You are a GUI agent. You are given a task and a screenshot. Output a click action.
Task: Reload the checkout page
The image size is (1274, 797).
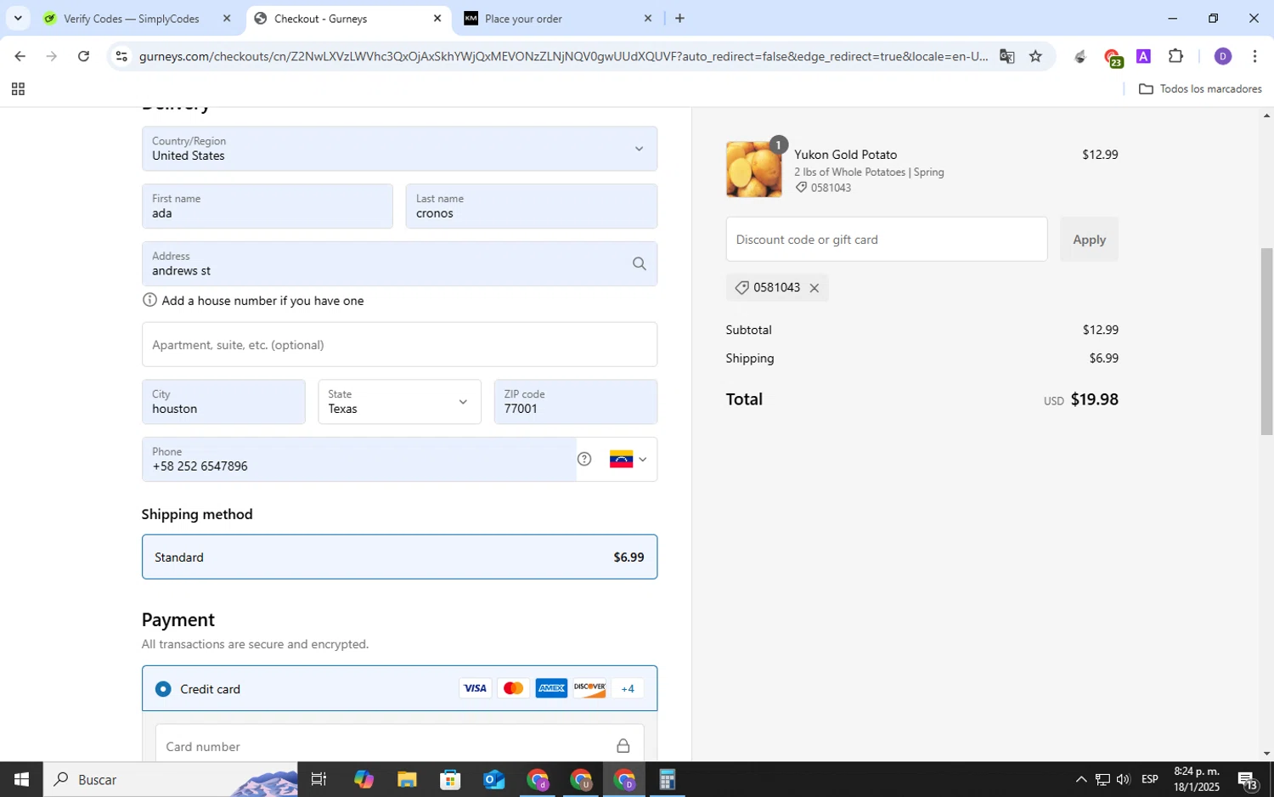pyautogui.click(x=83, y=57)
